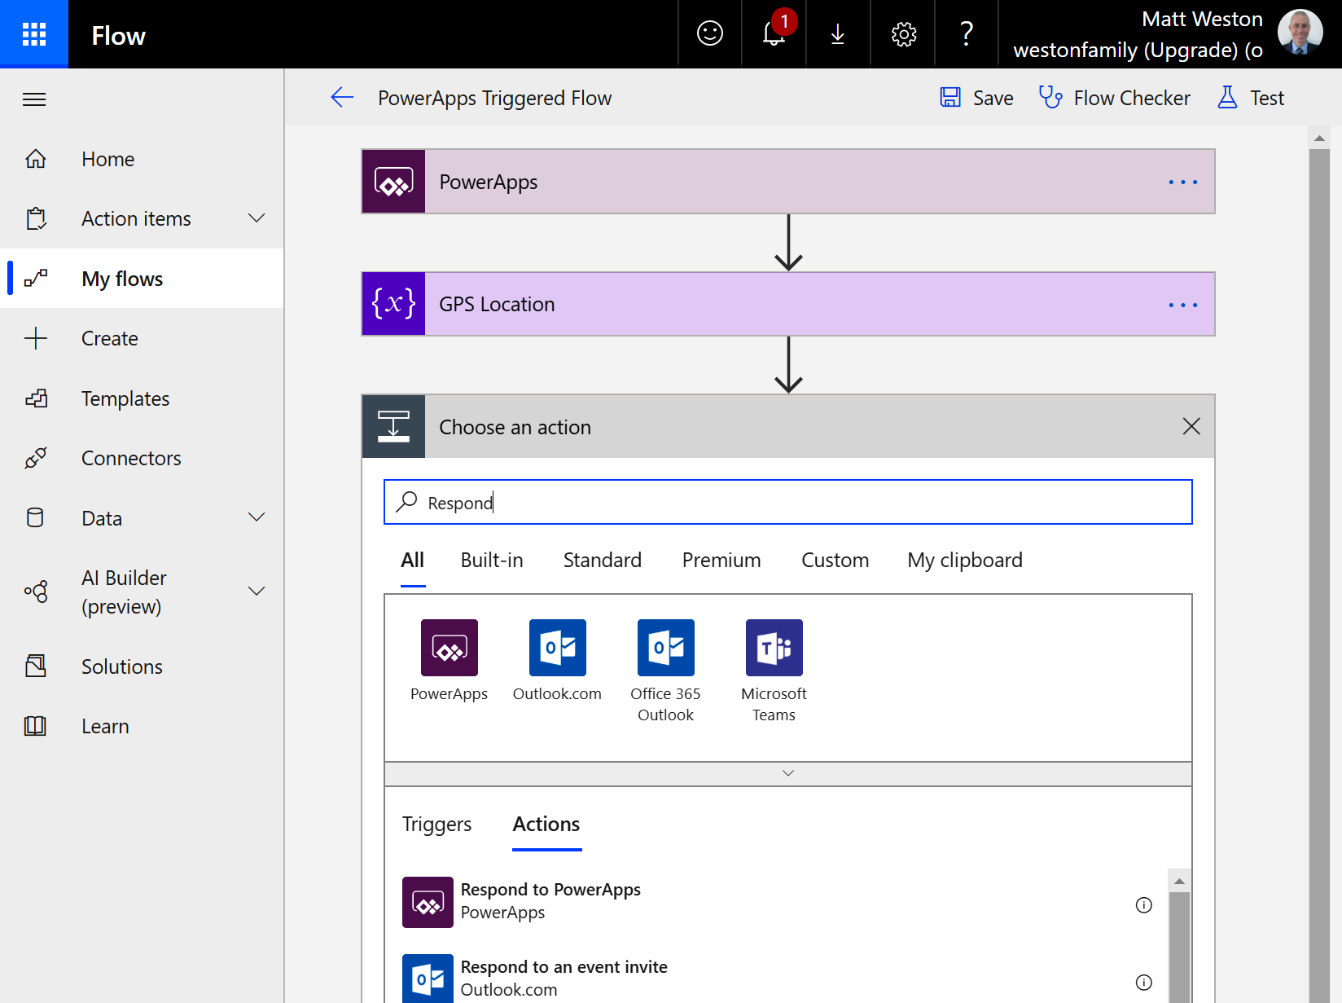Click the Test button label
This screenshot has height=1003, width=1342.
pyautogui.click(x=1267, y=99)
